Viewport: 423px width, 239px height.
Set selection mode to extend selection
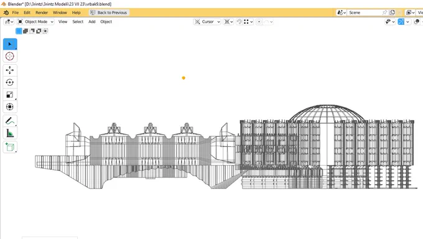(x=26, y=31)
